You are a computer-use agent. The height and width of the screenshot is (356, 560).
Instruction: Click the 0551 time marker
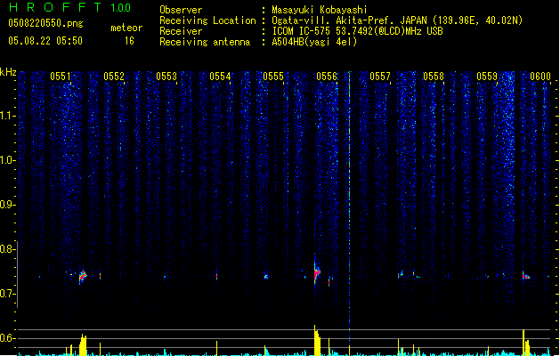click(61, 77)
